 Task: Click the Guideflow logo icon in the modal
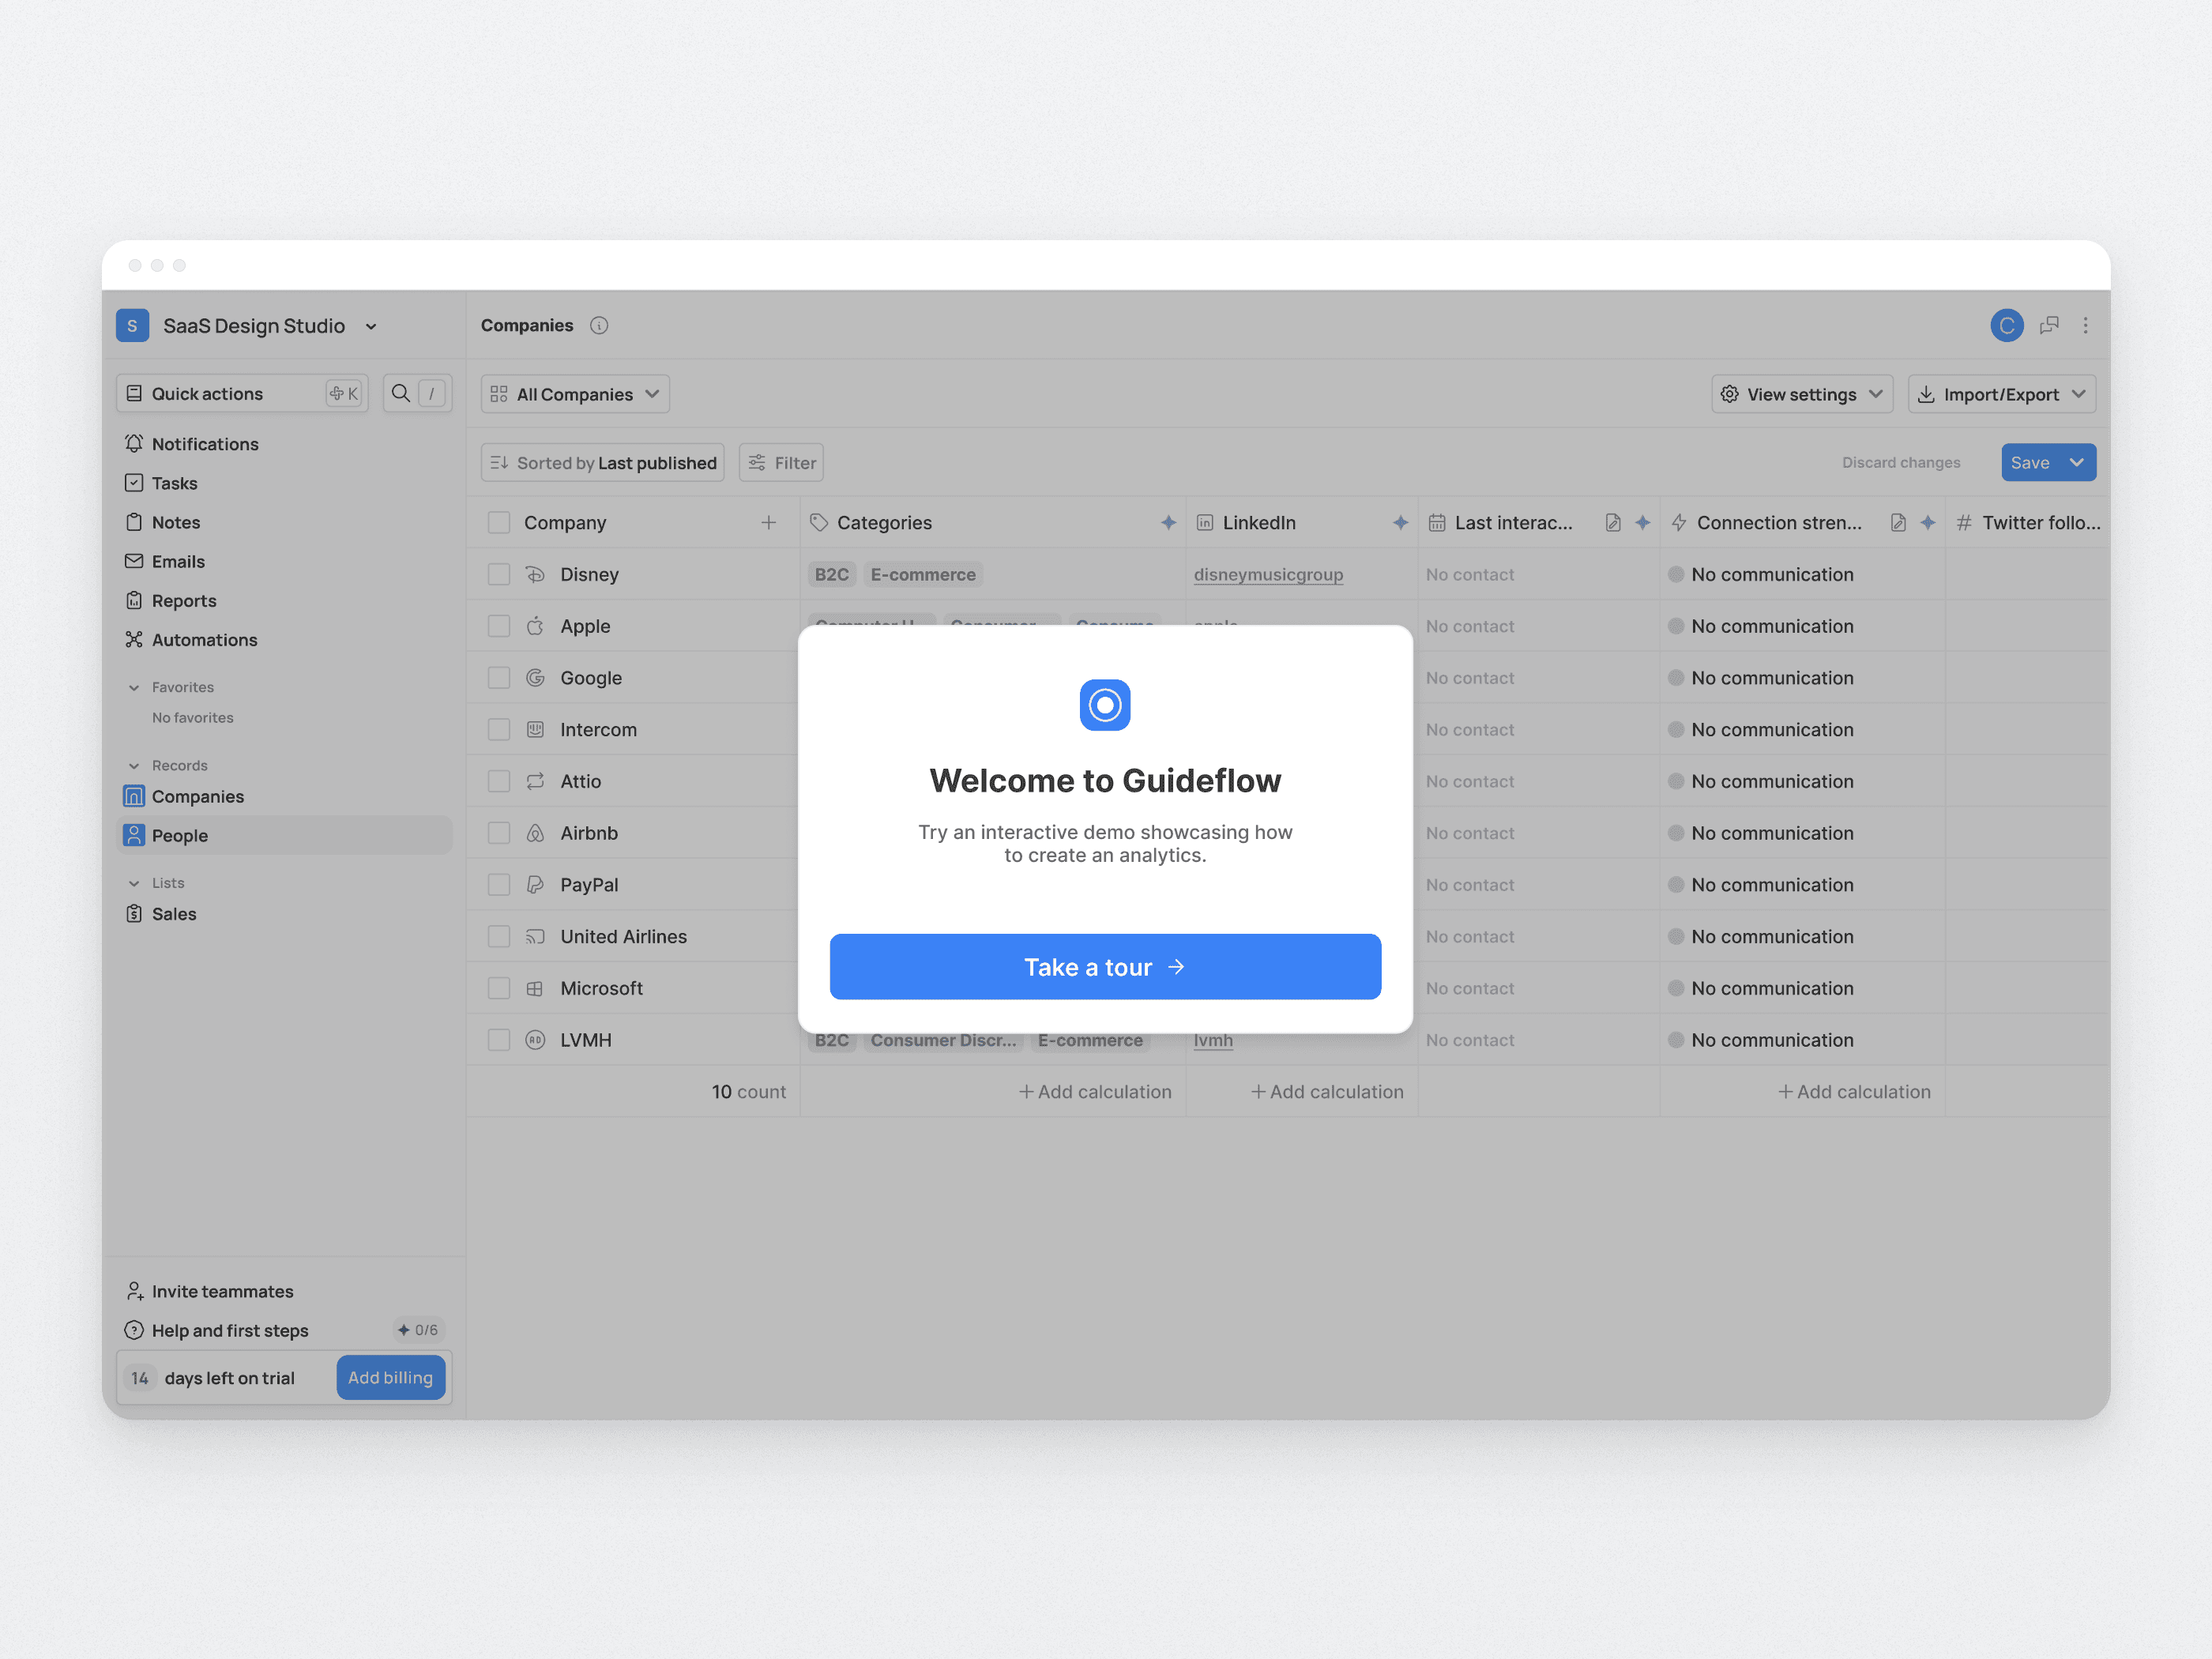[1105, 705]
